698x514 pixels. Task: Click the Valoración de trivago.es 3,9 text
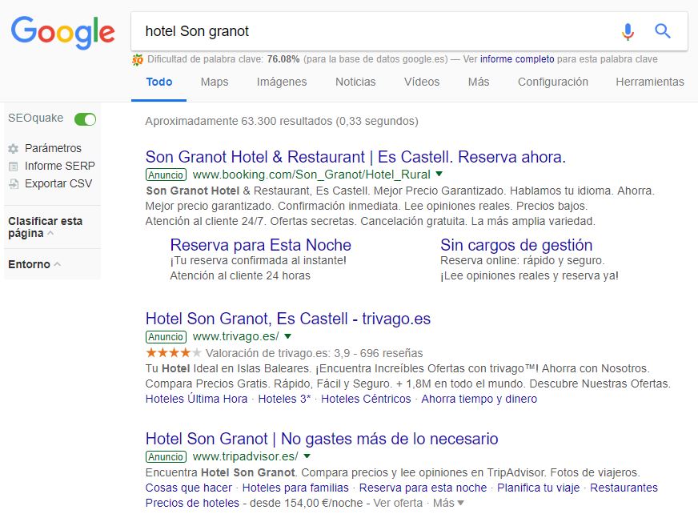coord(314,353)
